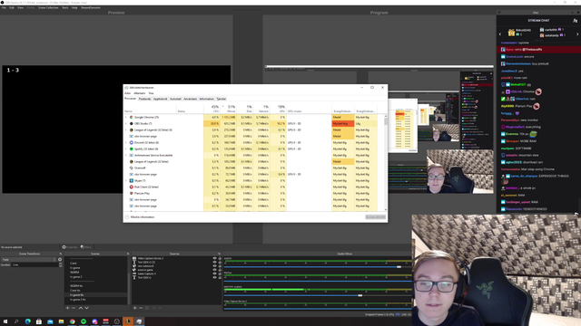Adjust the AUDIO volume slider in mixer
Screen dimensions: 581x326
[x=399, y=267]
